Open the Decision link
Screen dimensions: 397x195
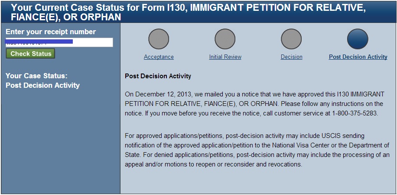(291, 57)
